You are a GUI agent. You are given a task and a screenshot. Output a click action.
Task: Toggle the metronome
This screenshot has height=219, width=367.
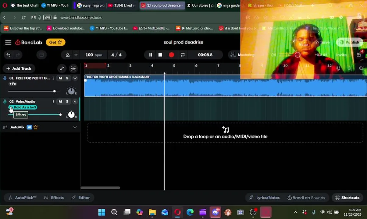point(68,55)
